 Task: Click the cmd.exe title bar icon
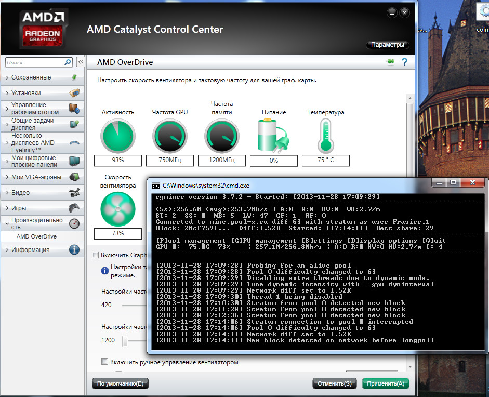(x=155, y=186)
